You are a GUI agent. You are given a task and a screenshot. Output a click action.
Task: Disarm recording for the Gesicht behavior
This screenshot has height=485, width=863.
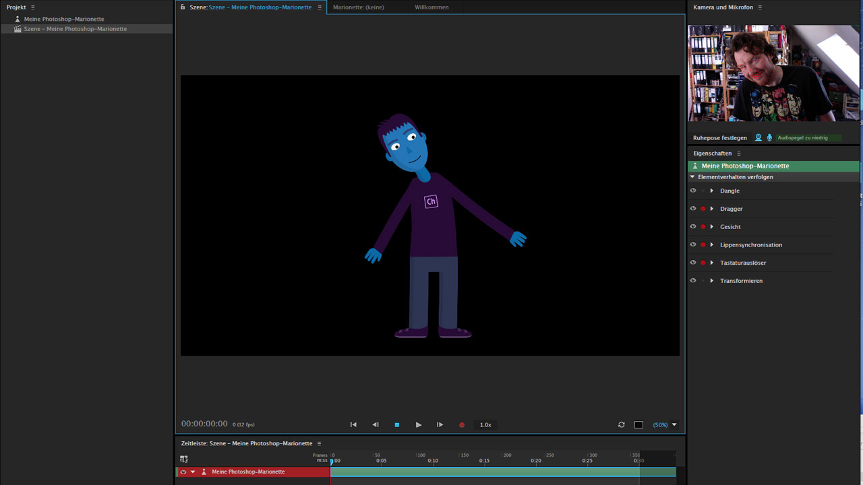tap(703, 227)
